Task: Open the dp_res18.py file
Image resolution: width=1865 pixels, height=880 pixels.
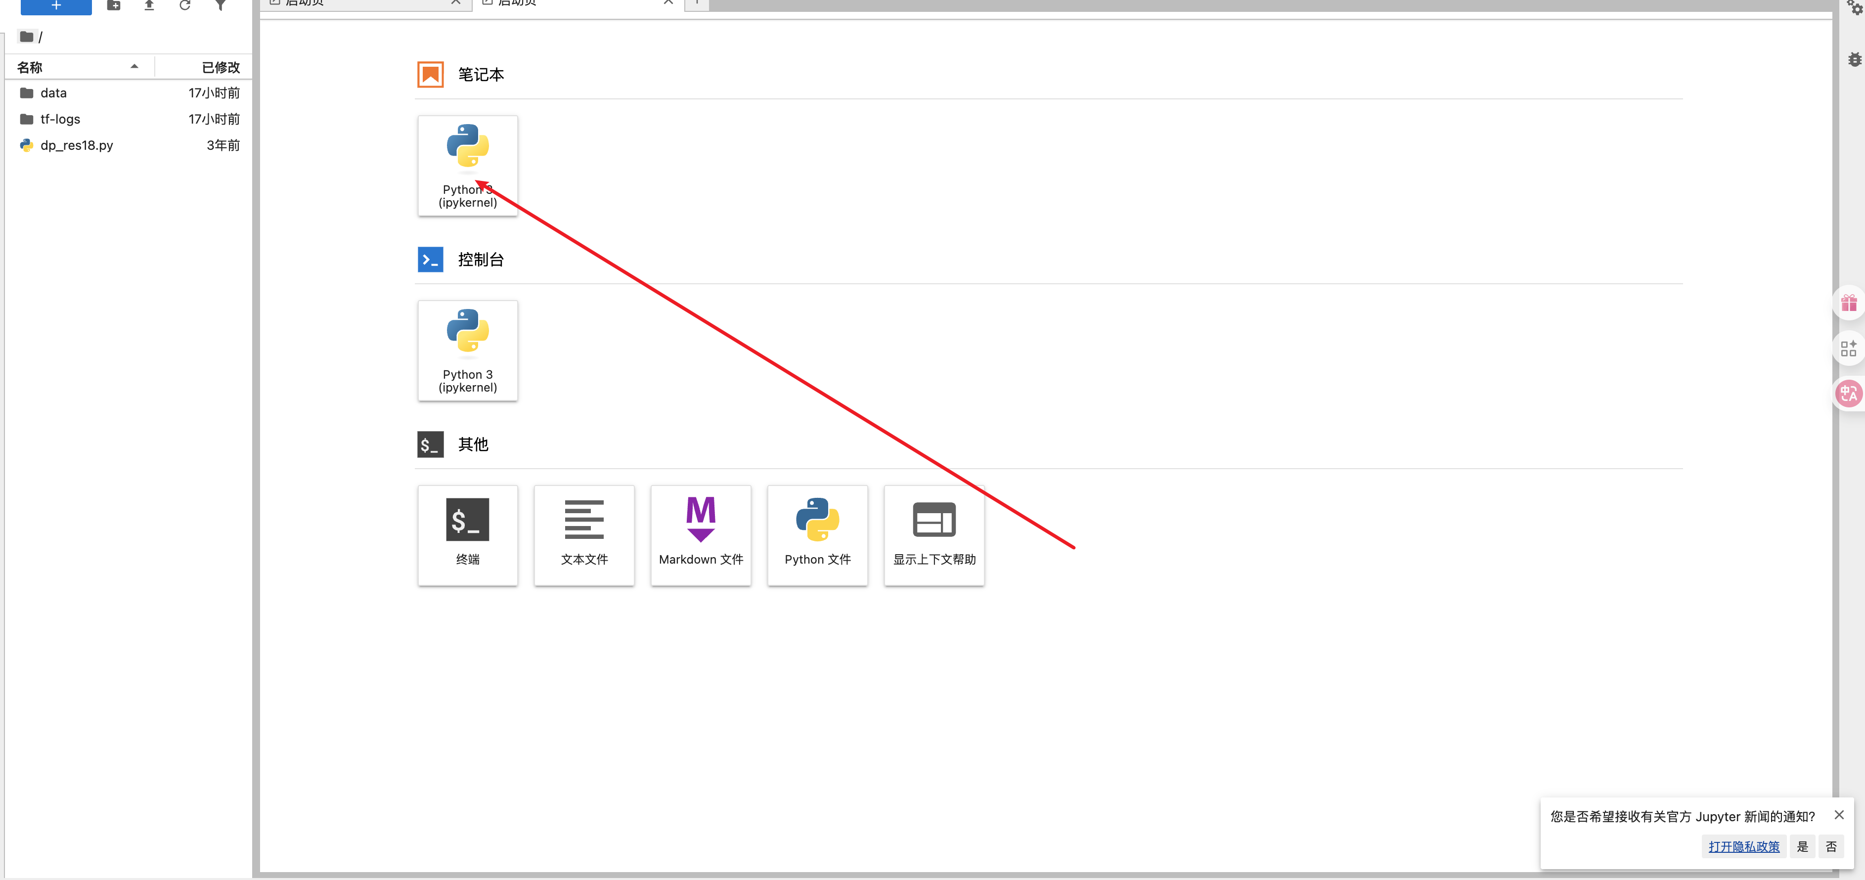Action: pos(76,145)
